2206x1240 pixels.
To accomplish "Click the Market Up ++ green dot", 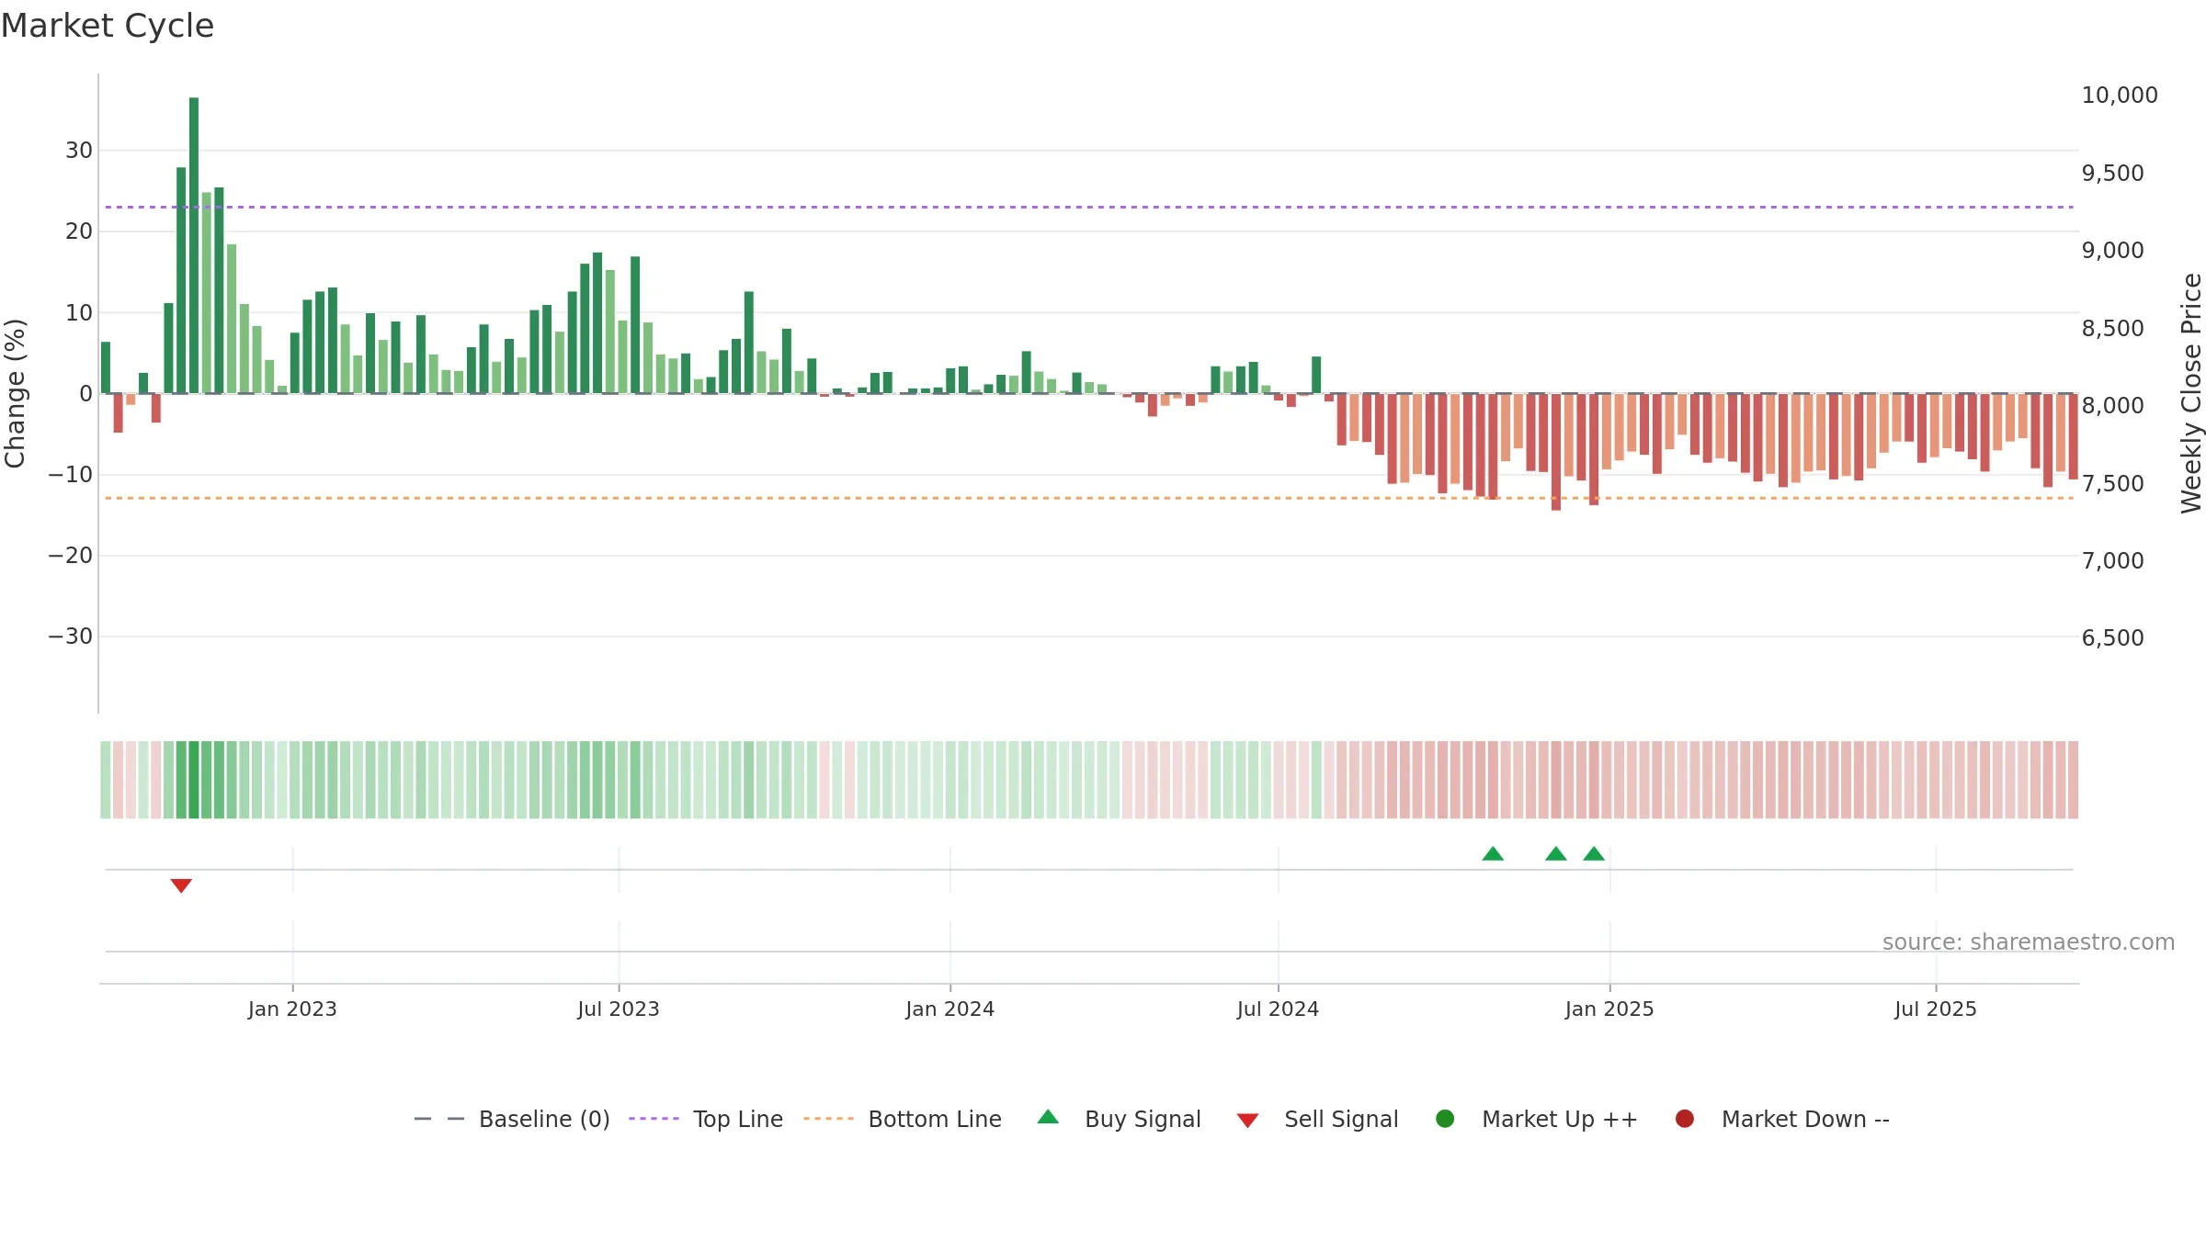I will click(1445, 1119).
